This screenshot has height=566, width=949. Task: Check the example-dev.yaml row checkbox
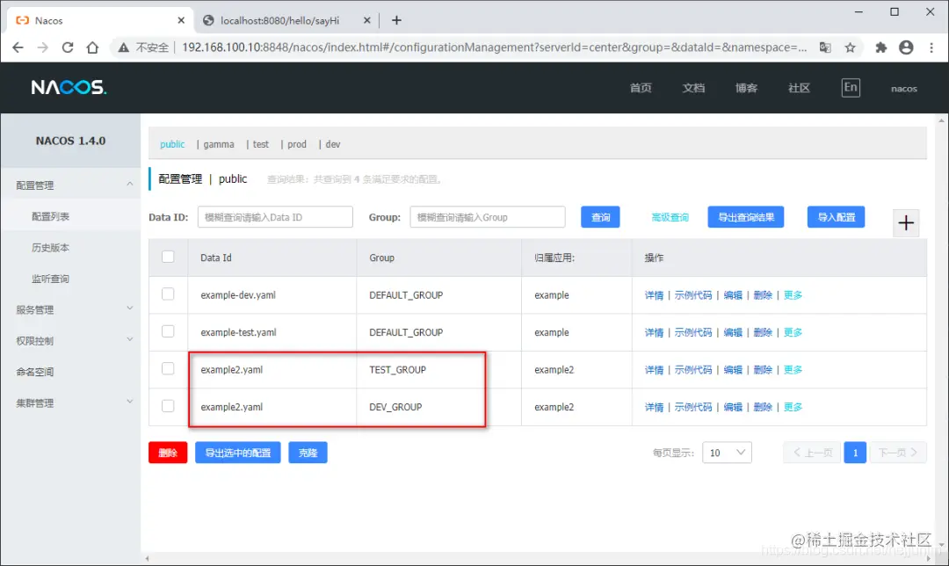(168, 294)
